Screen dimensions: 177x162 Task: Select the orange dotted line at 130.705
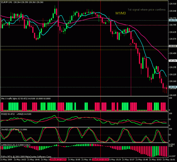tap(84, 25)
